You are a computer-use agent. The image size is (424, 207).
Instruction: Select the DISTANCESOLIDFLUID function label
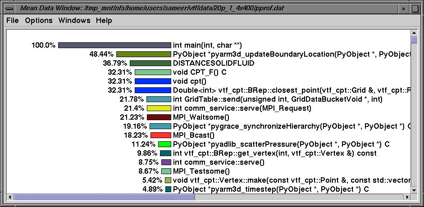[x=213, y=63]
